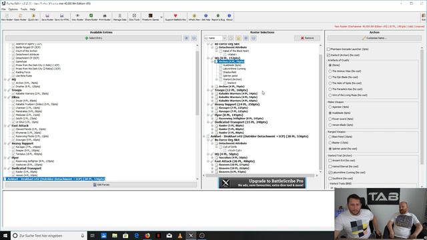Collapse all in the Available Entries panel
Screen dimensions: 427x240
coord(194,38)
